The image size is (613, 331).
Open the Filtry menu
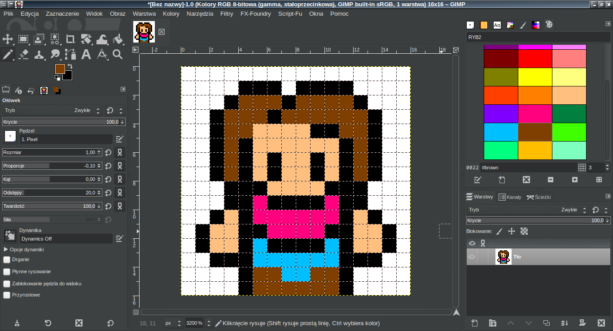pyautogui.click(x=227, y=13)
